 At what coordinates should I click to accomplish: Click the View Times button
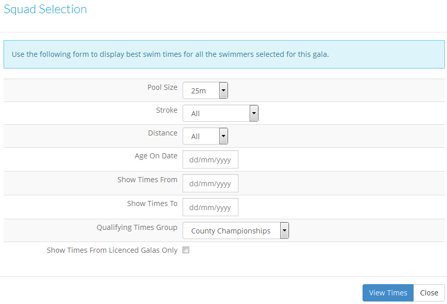tap(388, 293)
